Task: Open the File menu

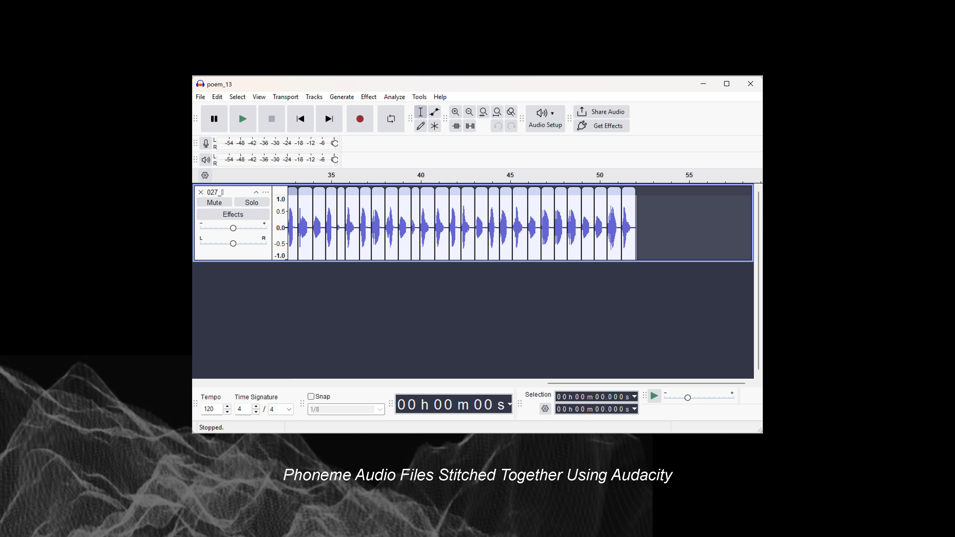Action: [x=200, y=97]
